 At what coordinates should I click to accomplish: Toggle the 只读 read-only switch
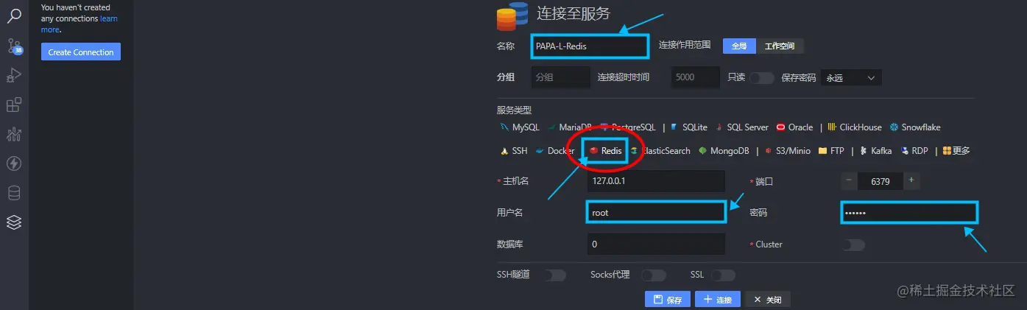tap(762, 77)
